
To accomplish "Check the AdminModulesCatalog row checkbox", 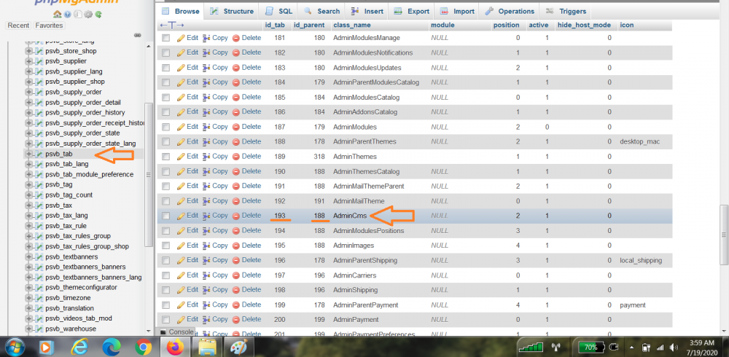I will pos(166,97).
